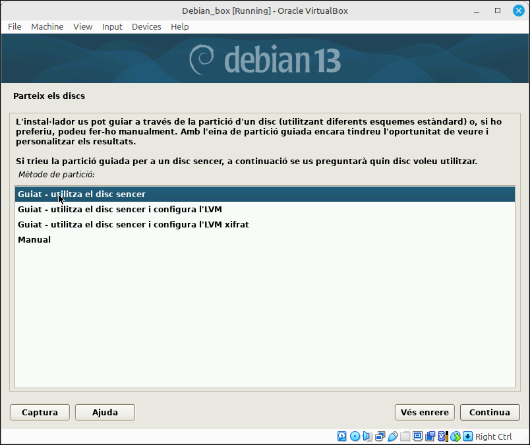Click the Right Ctrl host key label
Screen dimensions: 530x445
[494, 436]
